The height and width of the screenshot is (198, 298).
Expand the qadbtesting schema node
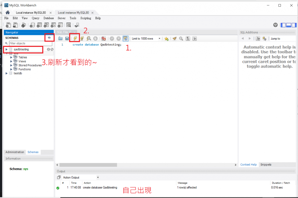point(7,49)
